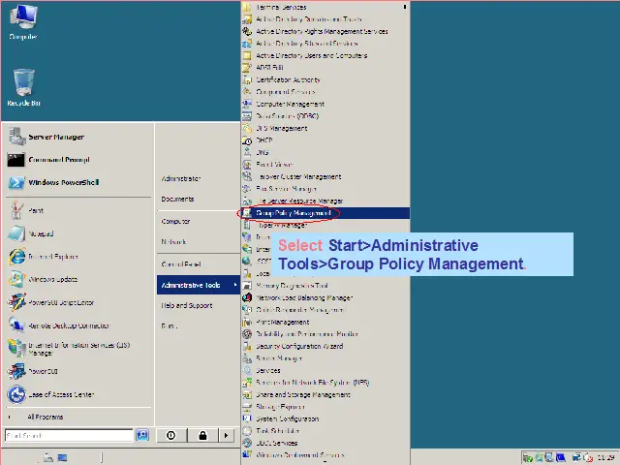Open DNS console from Administrative Tools

point(325,152)
